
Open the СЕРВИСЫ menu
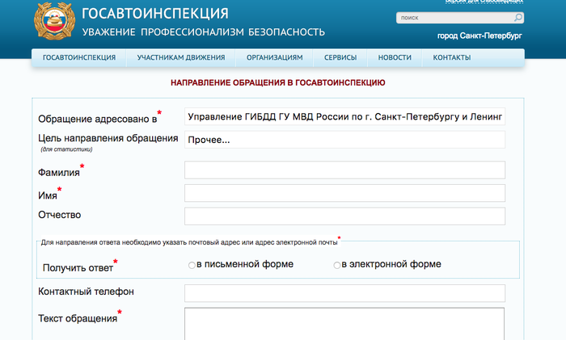coord(340,58)
